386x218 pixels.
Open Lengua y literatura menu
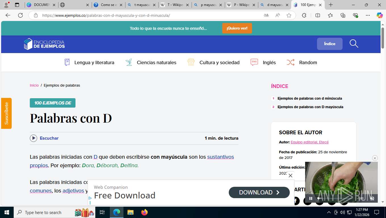(x=89, y=62)
